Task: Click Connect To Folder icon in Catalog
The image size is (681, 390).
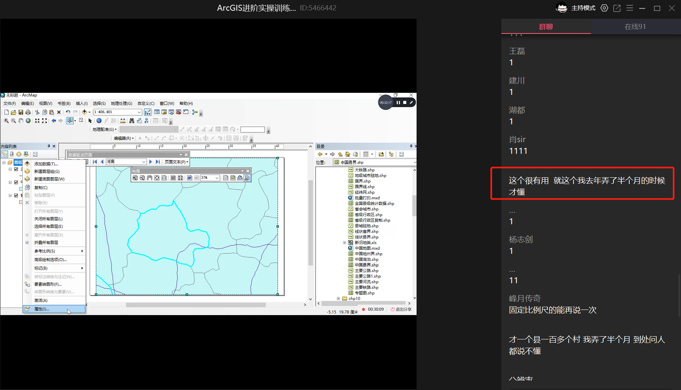Action: click(381, 154)
